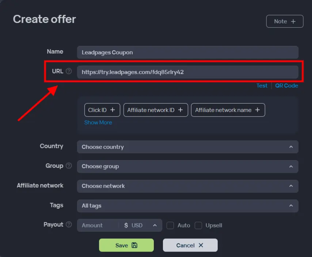Click the Tags label
Image resolution: width=312 pixels, height=257 pixels.
click(x=57, y=205)
